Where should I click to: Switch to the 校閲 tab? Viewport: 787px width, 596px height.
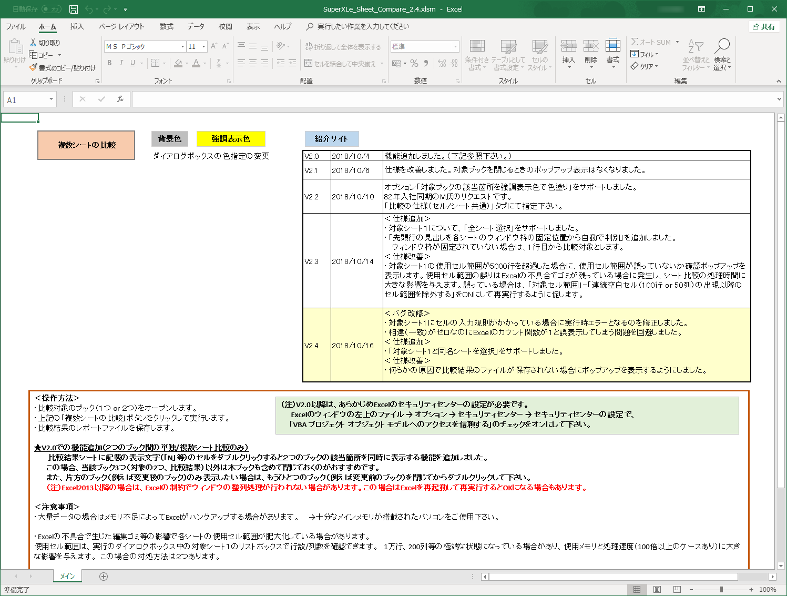pos(226,26)
